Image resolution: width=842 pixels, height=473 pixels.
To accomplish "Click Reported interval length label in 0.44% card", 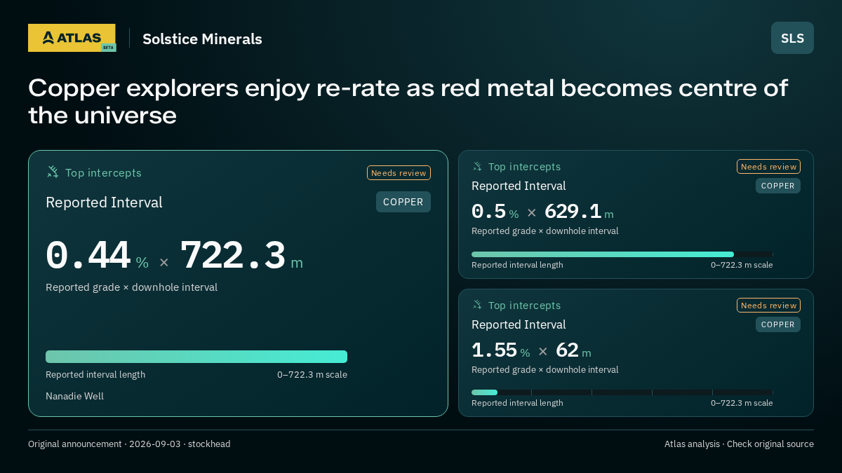I will coord(95,374).
